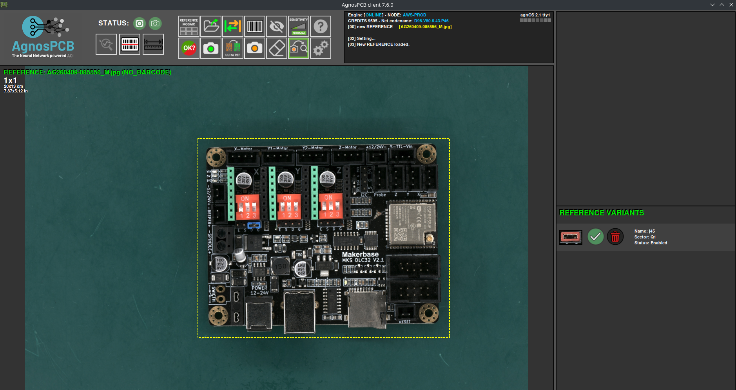Toggle the green-highlighted camera-to-magnifier button
The height and width of the screenshot is (390, 736).
pos(299,48)
